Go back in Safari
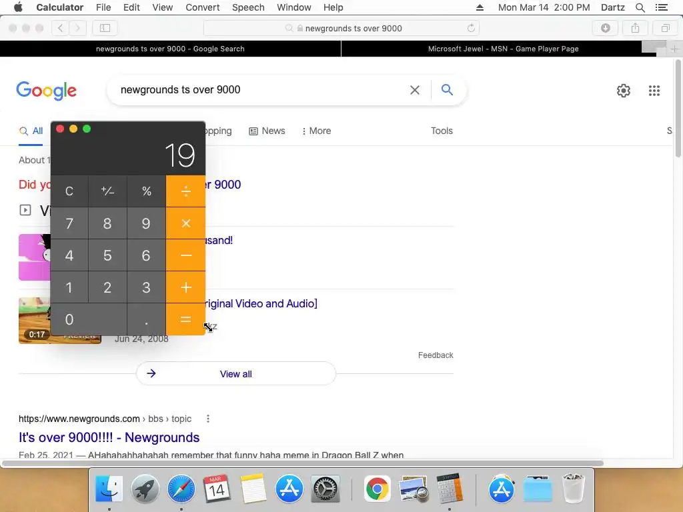Viewport: 683px width, 512px height. pyautogui.click(x=60, y=28)
